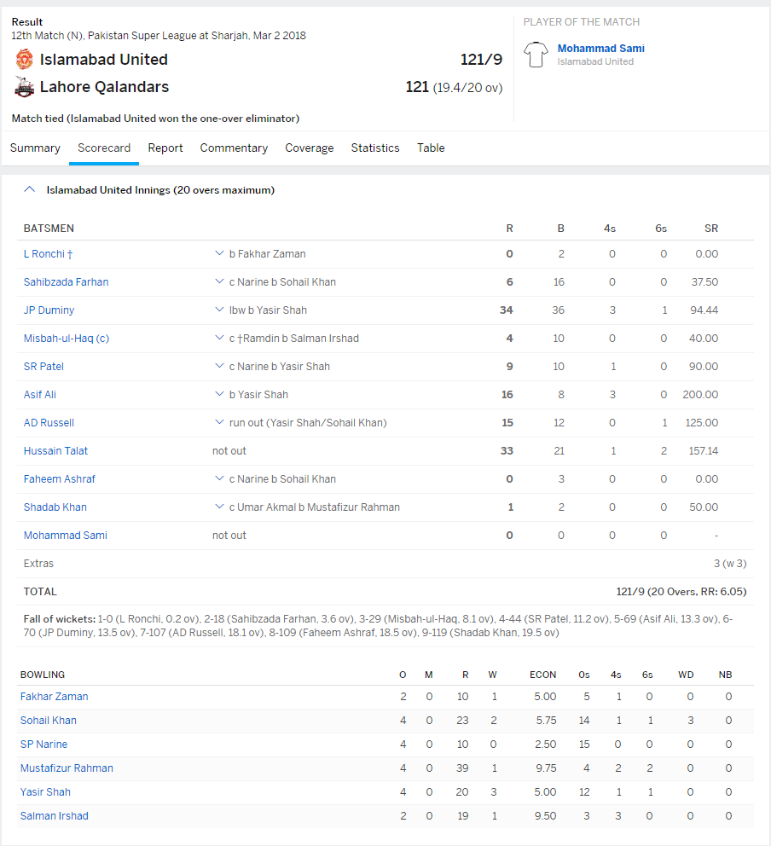Switch to the Summary tab
The width and height of the screenshot is (771, 846).
pyautogui.click(x=35, y=148)
